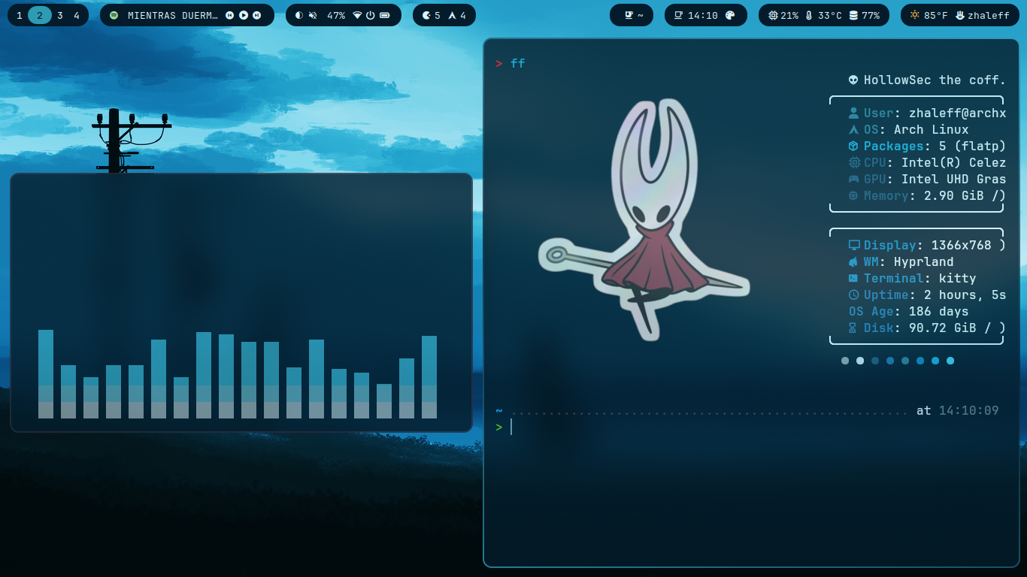
Task: Click the 77% disk usage value
Action: coord(871,15)
